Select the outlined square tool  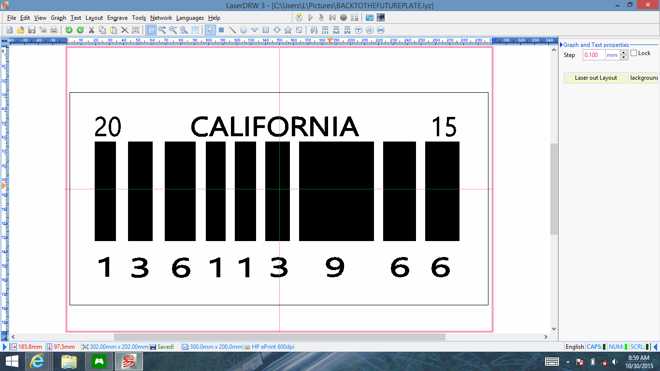266,30
